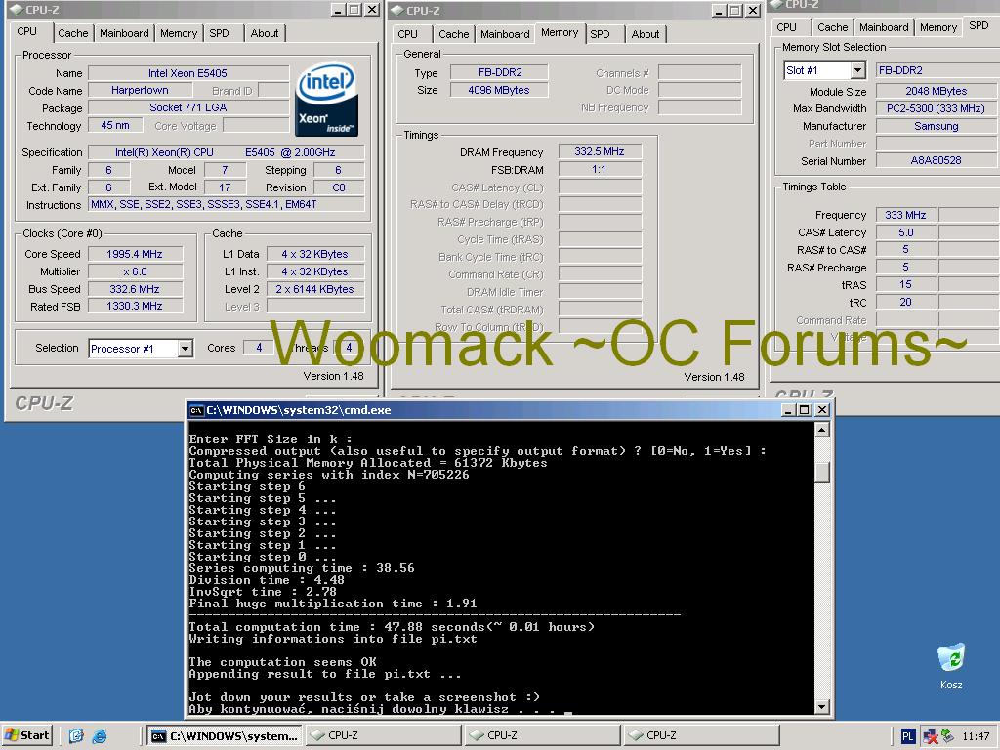
Task: Open Memory tab in the left CPU-Z window
Action: click(179, 33)
